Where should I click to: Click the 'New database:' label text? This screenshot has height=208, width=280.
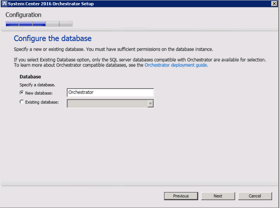(x=39, y=93)
